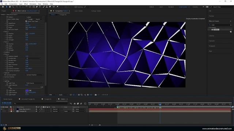This screenshot has width=234, height=131.
Task: Click the search icon in the timeline search field
Action: click(x=15, y=103)
